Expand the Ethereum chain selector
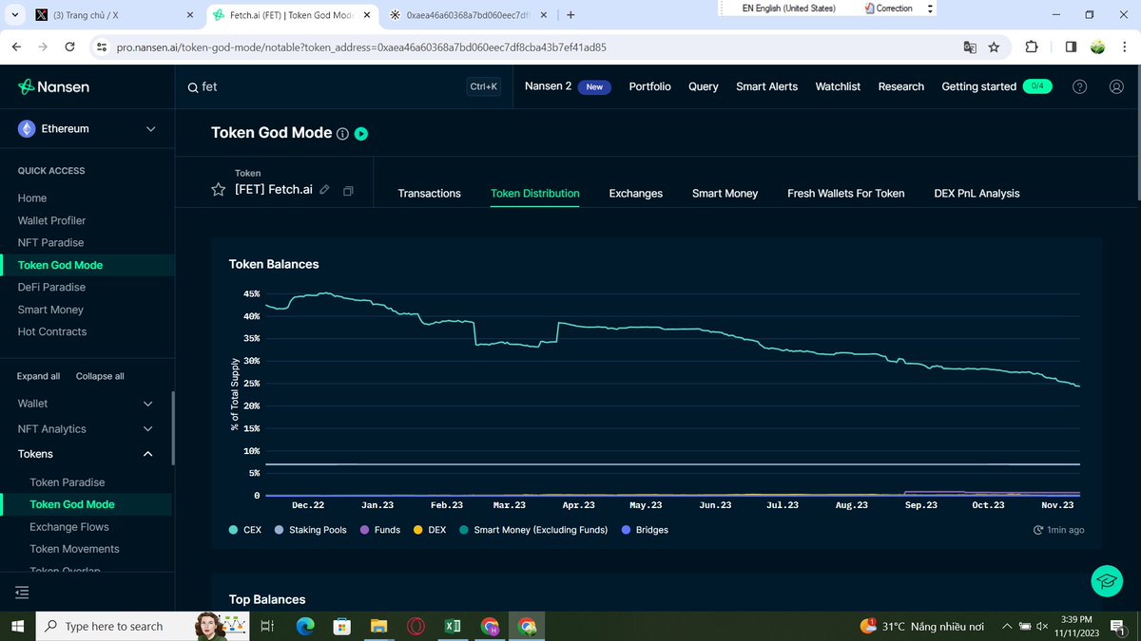 coord(87,129)
